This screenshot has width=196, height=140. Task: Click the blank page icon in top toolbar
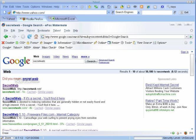point(155,7)
